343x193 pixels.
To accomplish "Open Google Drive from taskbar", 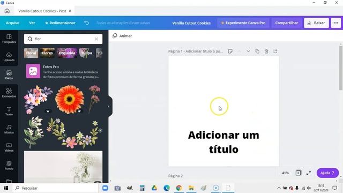I will 154,188.
